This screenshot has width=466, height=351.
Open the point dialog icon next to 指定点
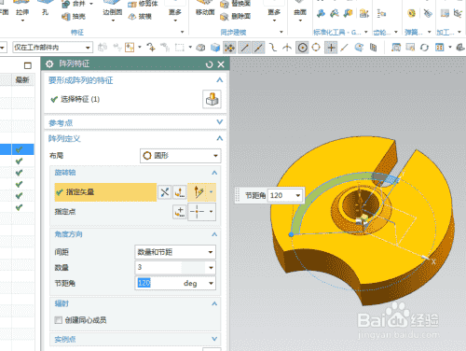(180, 212)
